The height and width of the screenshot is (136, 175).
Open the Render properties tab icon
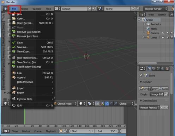(150, 69)
